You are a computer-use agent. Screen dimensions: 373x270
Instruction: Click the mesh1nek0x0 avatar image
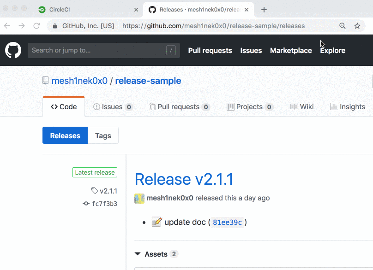pyautogui.click(x=139, y=199)
